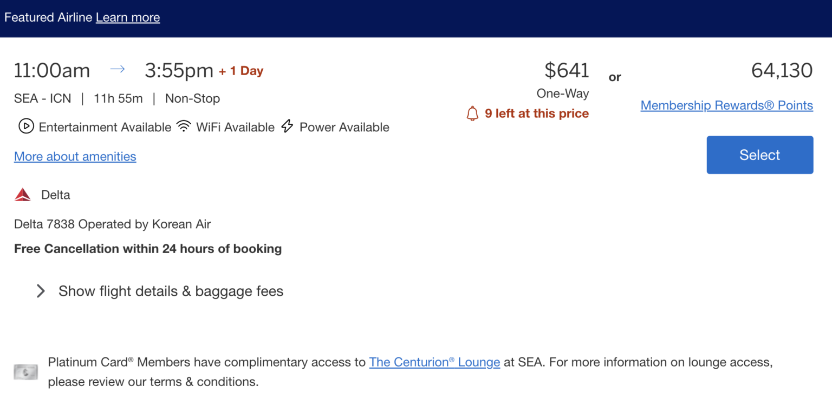Click the red alert bell icon
The width and height of the screenshot is (832, 399).
pos(472,114)
